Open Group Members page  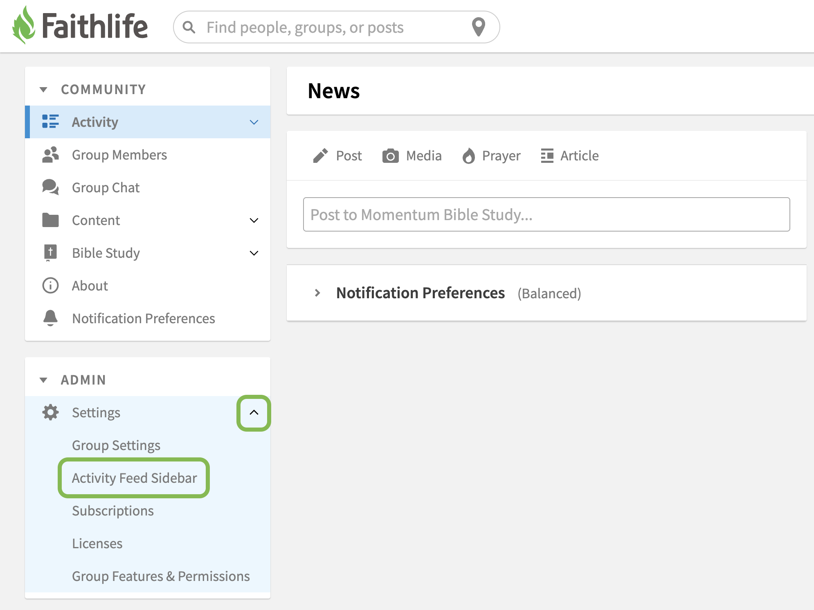[x=148, y=155]
